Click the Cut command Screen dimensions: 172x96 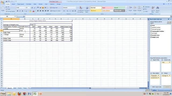[8, 7]
